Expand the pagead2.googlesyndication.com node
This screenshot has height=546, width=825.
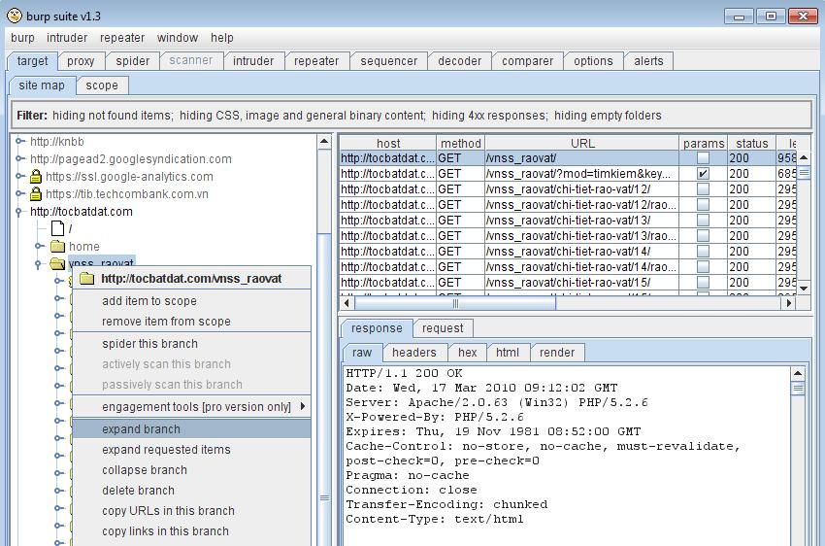coord(19,159)
